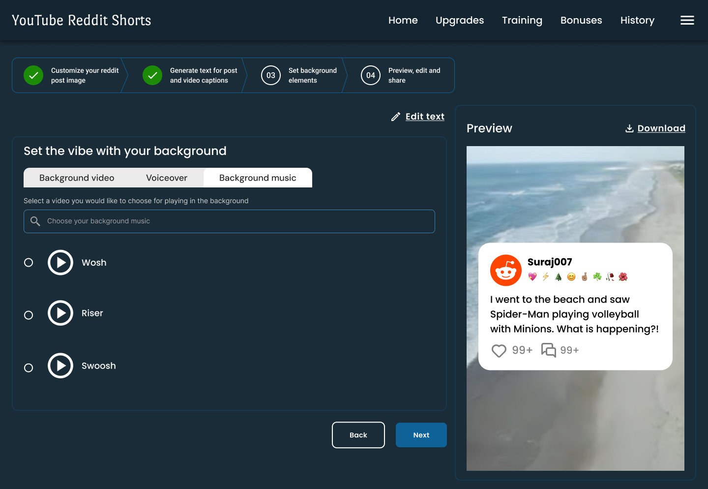Select the Riser radio button

(x=29, y=315)
